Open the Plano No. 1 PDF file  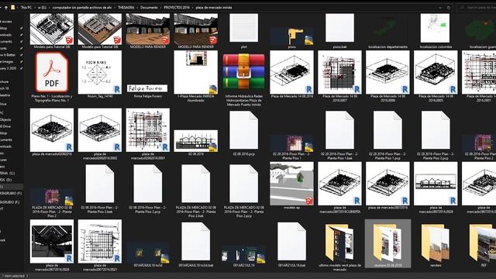[x=52, y=72]
